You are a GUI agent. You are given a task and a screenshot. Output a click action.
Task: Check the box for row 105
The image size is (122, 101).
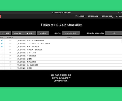click(2, 53)
